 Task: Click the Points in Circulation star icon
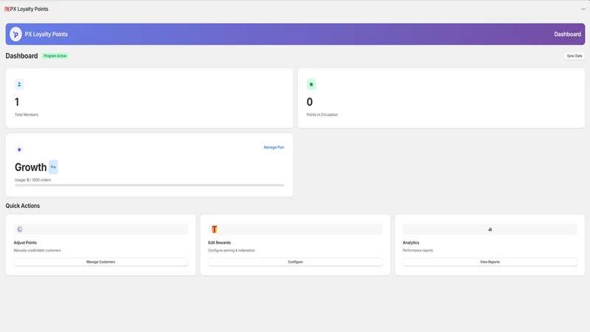pyautogui.click(x=311, y=84)
